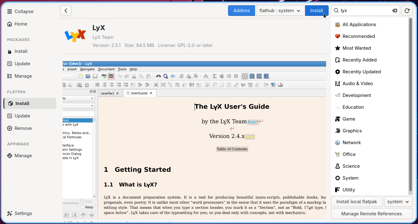418x224 pixels.
Task: Open the Game category
Action: click(370, 119)
